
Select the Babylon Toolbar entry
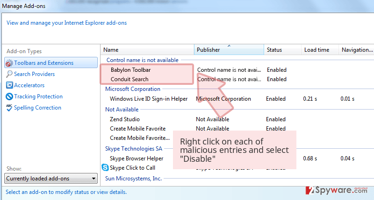pos(131,70)
